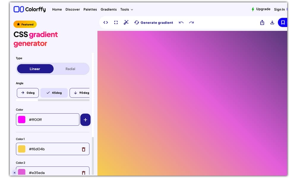Click the fullscreen preview icon
297x178 pixels.
(116, 22)
